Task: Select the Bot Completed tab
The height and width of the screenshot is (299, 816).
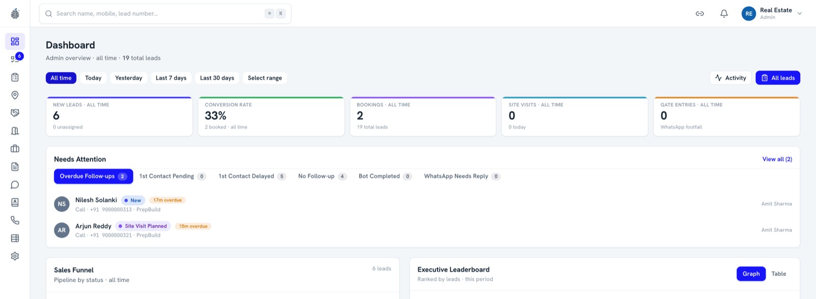Action: (x=385, y=176)
